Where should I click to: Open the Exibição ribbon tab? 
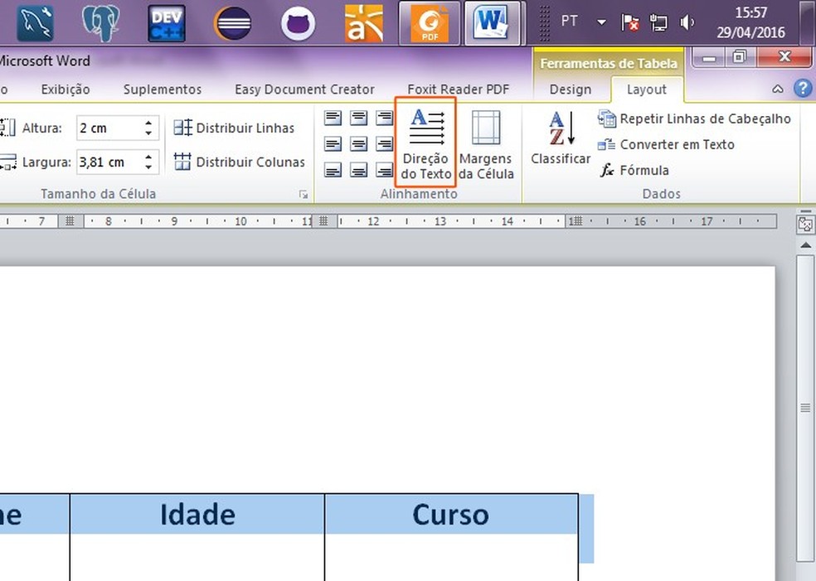66,89
